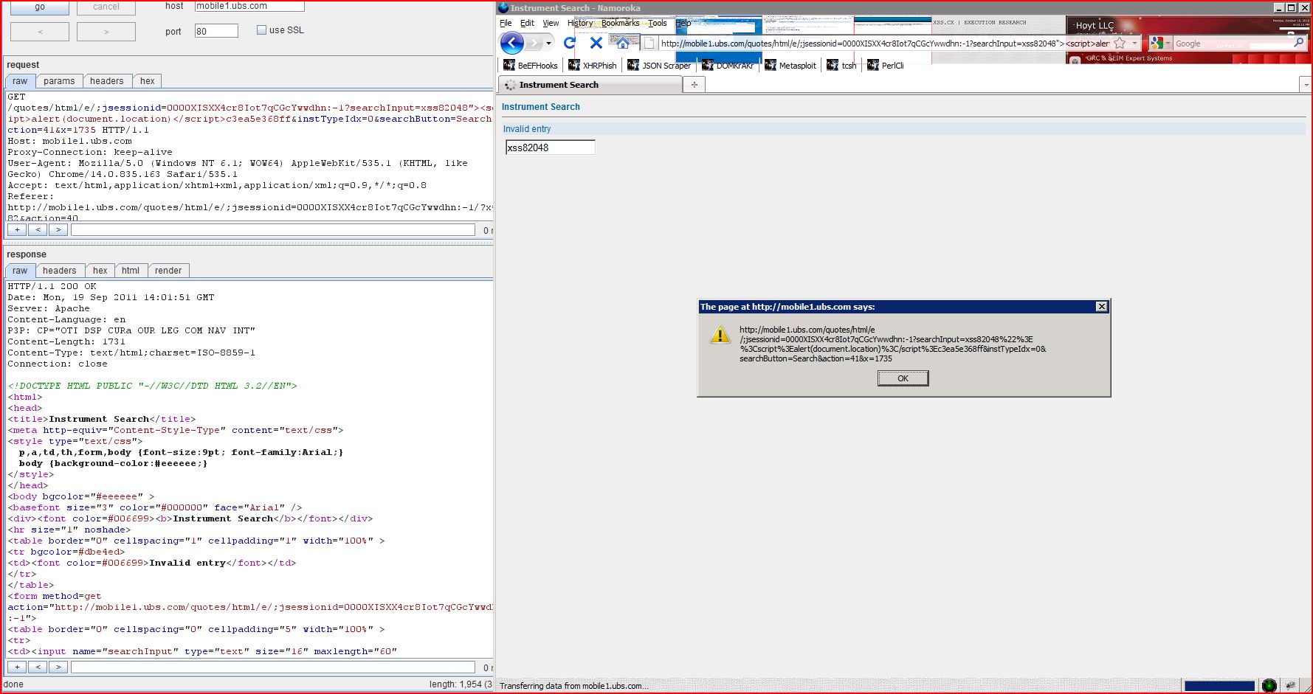Click the '<' search-previous button under request pane
This screenshot has width=1313, height=694.
pos(38,230)
